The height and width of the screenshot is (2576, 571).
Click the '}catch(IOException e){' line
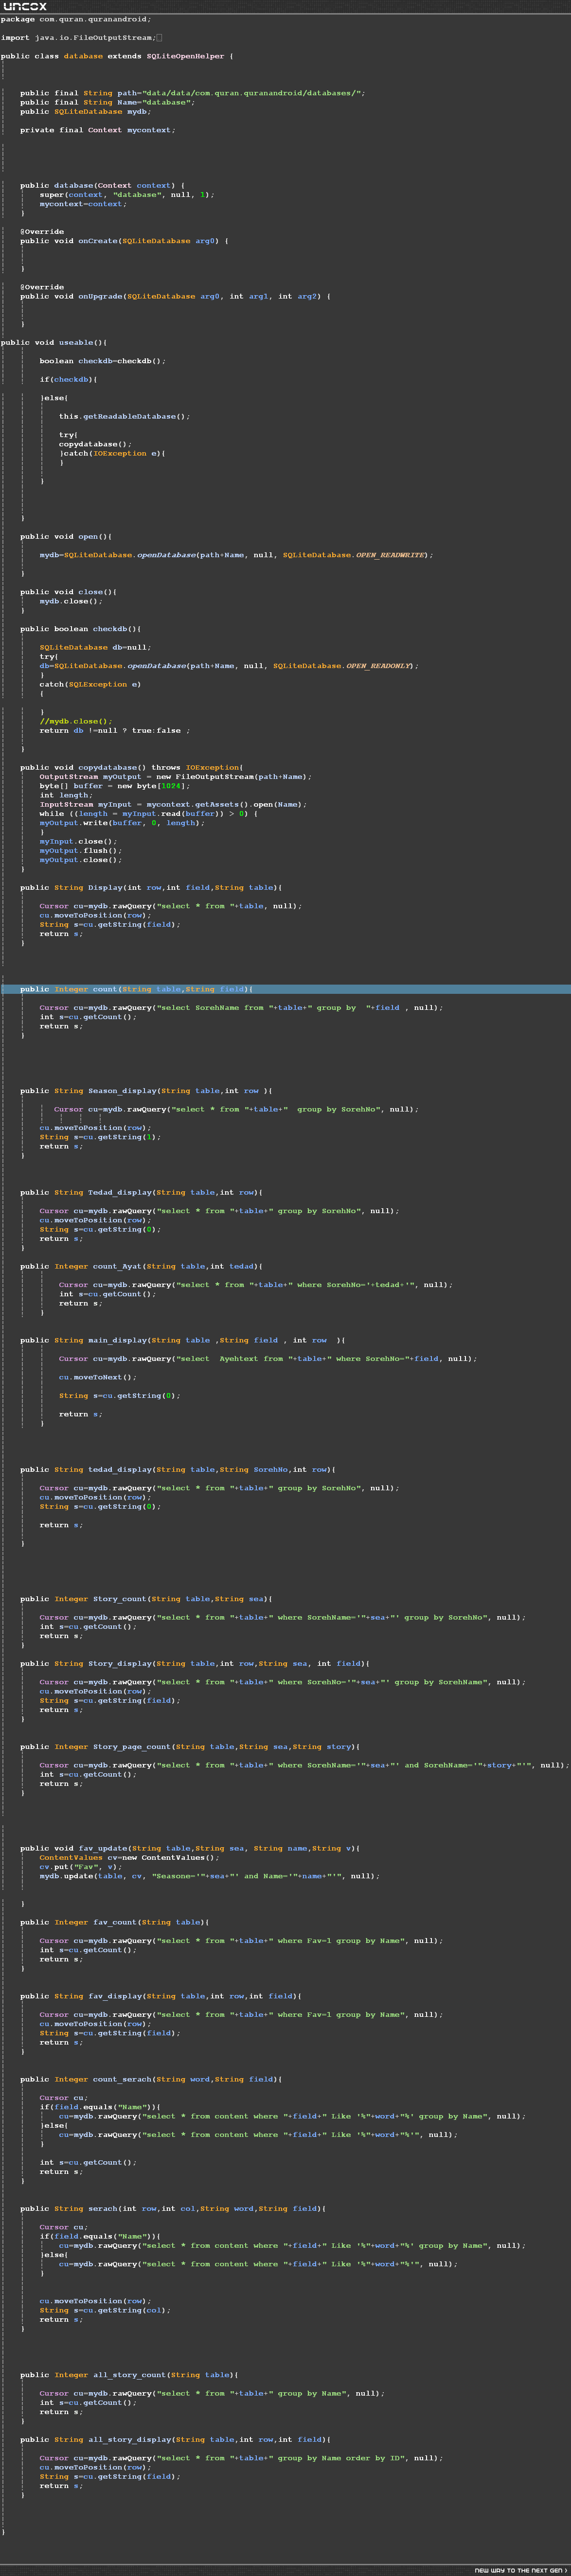coord(112,453)
